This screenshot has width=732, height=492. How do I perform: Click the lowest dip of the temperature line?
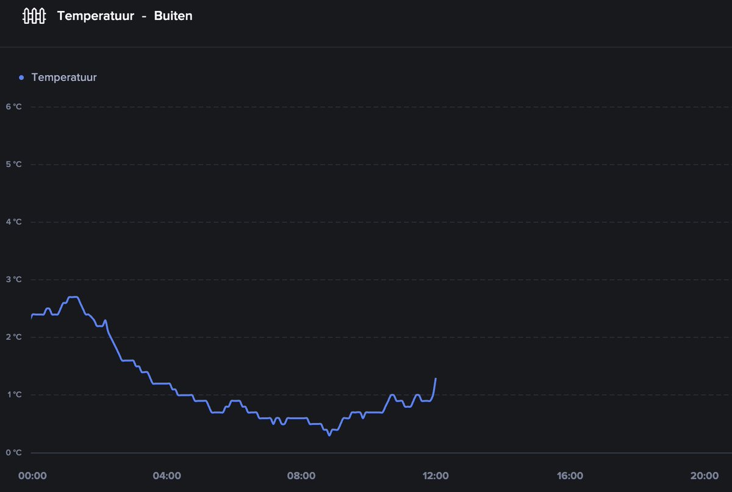tap(329, 435)
